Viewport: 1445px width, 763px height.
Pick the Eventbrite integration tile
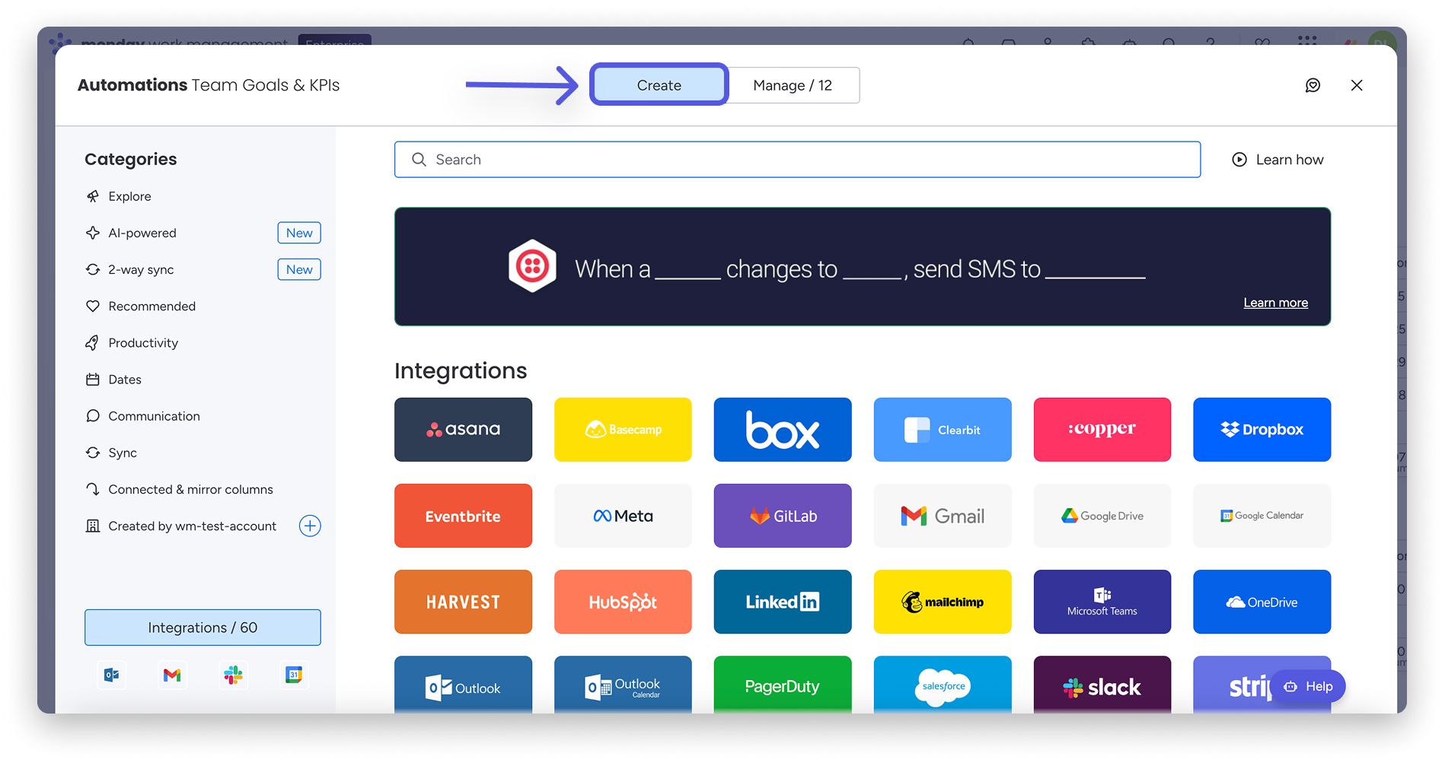(x=463, y=516)
